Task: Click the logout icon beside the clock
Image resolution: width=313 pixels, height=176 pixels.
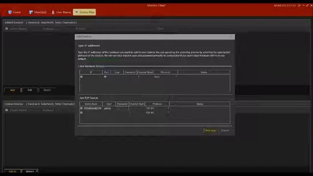Action: click(x=299, y=5)
